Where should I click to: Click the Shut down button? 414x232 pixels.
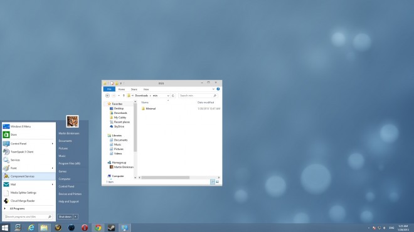[x=65, y=217]
